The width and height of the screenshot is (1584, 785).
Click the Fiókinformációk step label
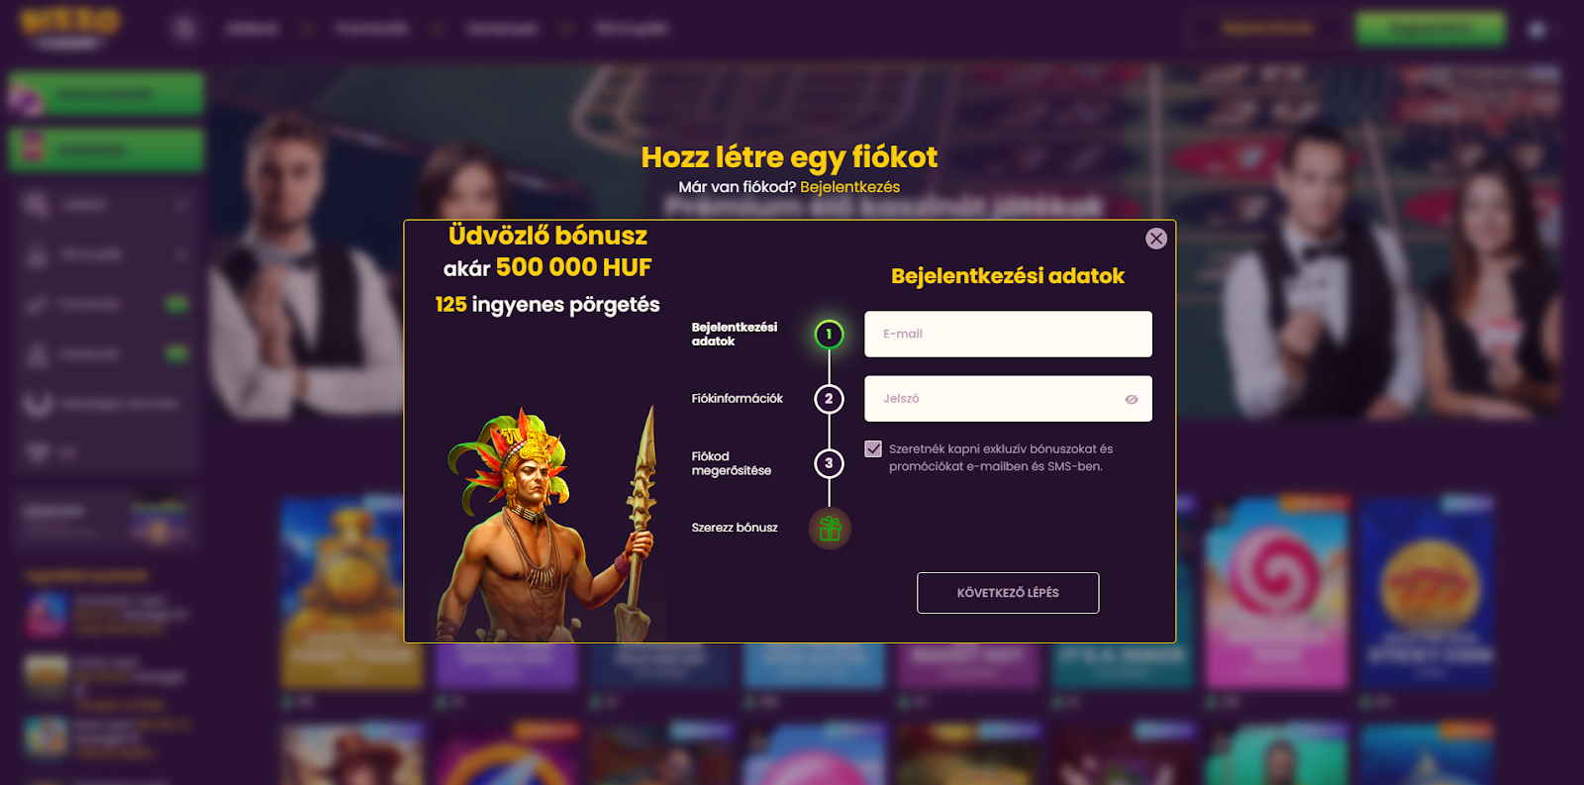pos(737,399)
